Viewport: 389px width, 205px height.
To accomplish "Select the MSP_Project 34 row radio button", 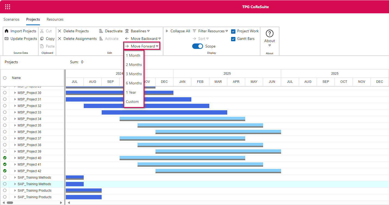I will tap(5, 119).
